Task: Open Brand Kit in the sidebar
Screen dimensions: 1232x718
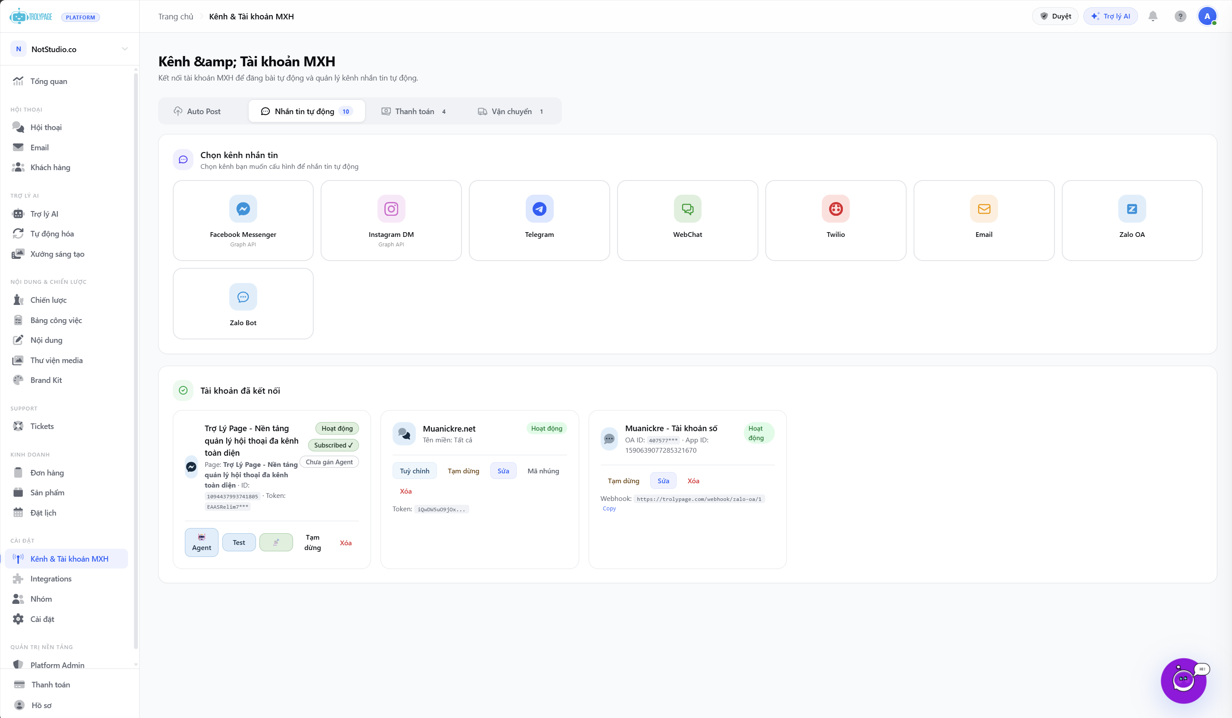Action: (x=66, y=380)
